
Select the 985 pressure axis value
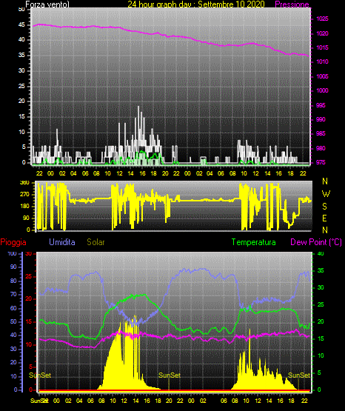pyautogui.click(x=321, y=134)
